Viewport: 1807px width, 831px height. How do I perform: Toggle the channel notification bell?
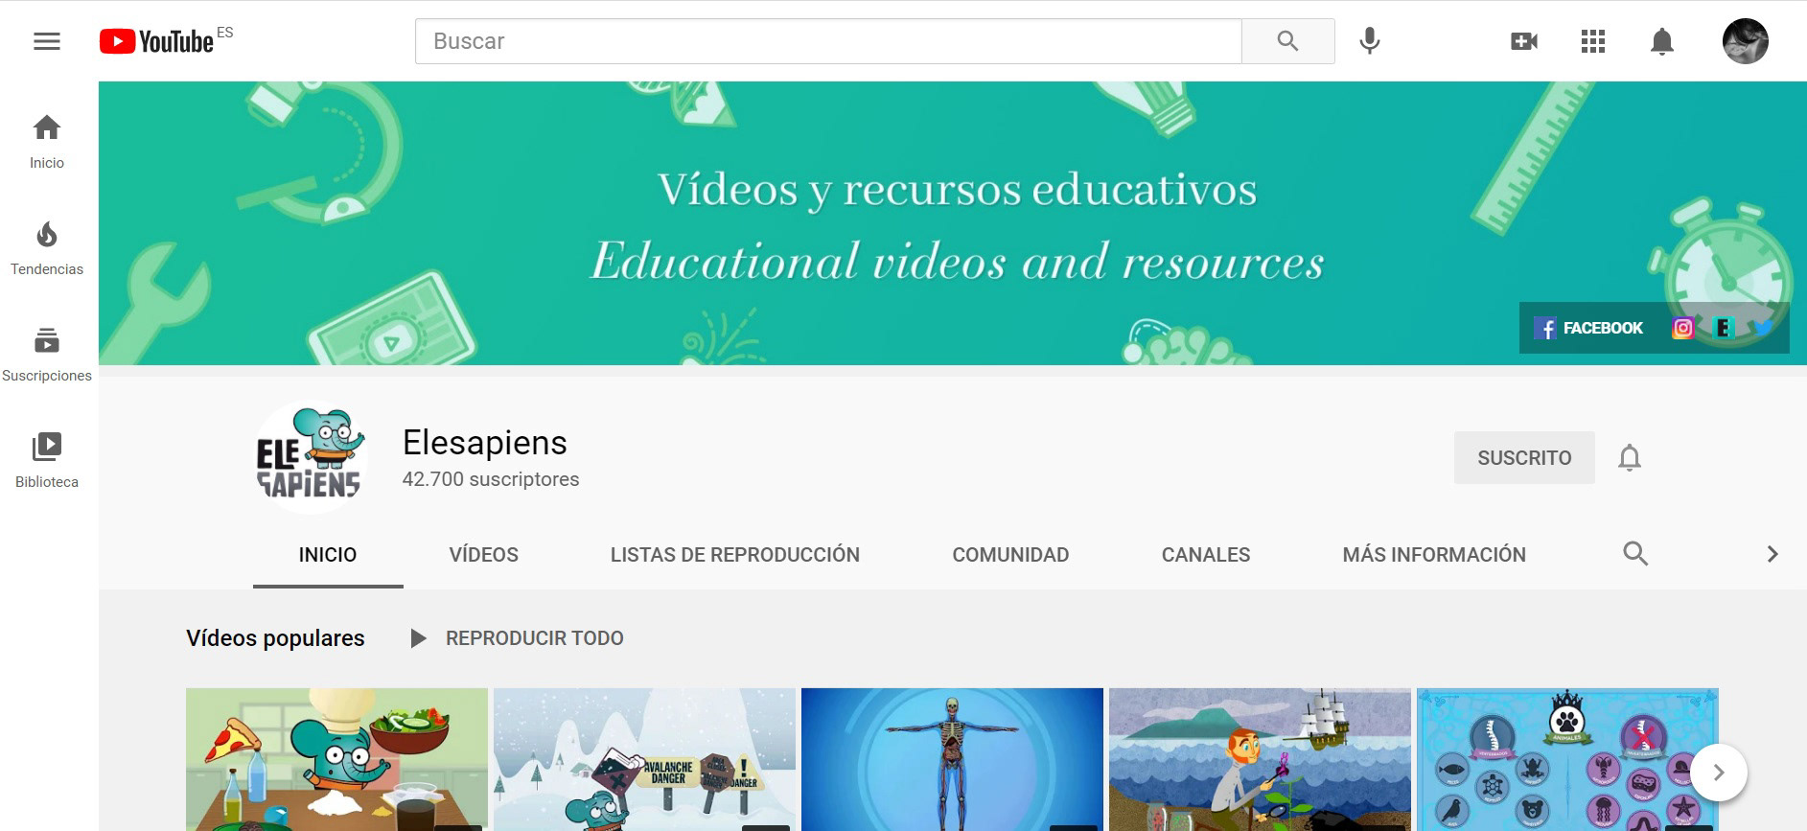click(1630, 457)
